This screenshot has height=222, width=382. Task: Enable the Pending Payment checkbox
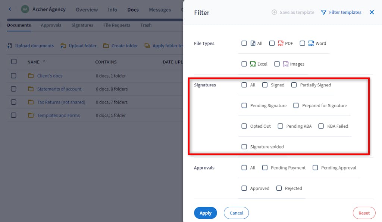point(265,168)
